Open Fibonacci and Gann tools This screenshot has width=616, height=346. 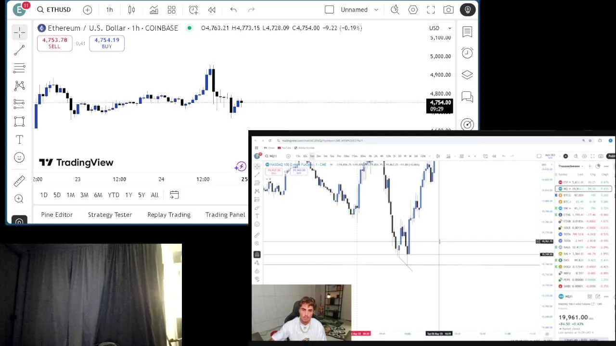tap(19, 68)
